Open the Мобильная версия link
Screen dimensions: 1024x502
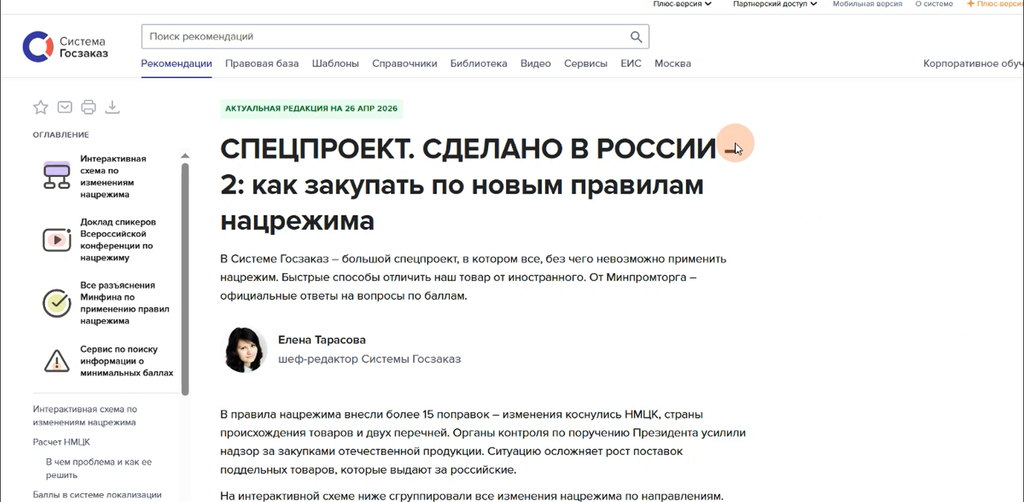point(868,4)
